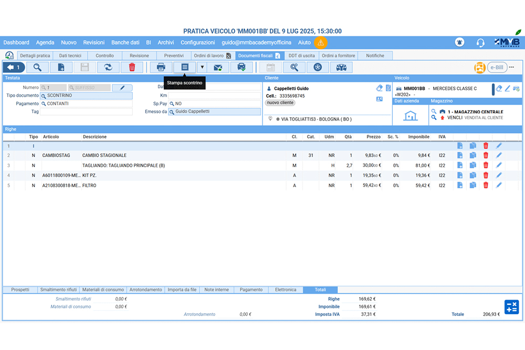Open the Archivi menu

[166, 43]
